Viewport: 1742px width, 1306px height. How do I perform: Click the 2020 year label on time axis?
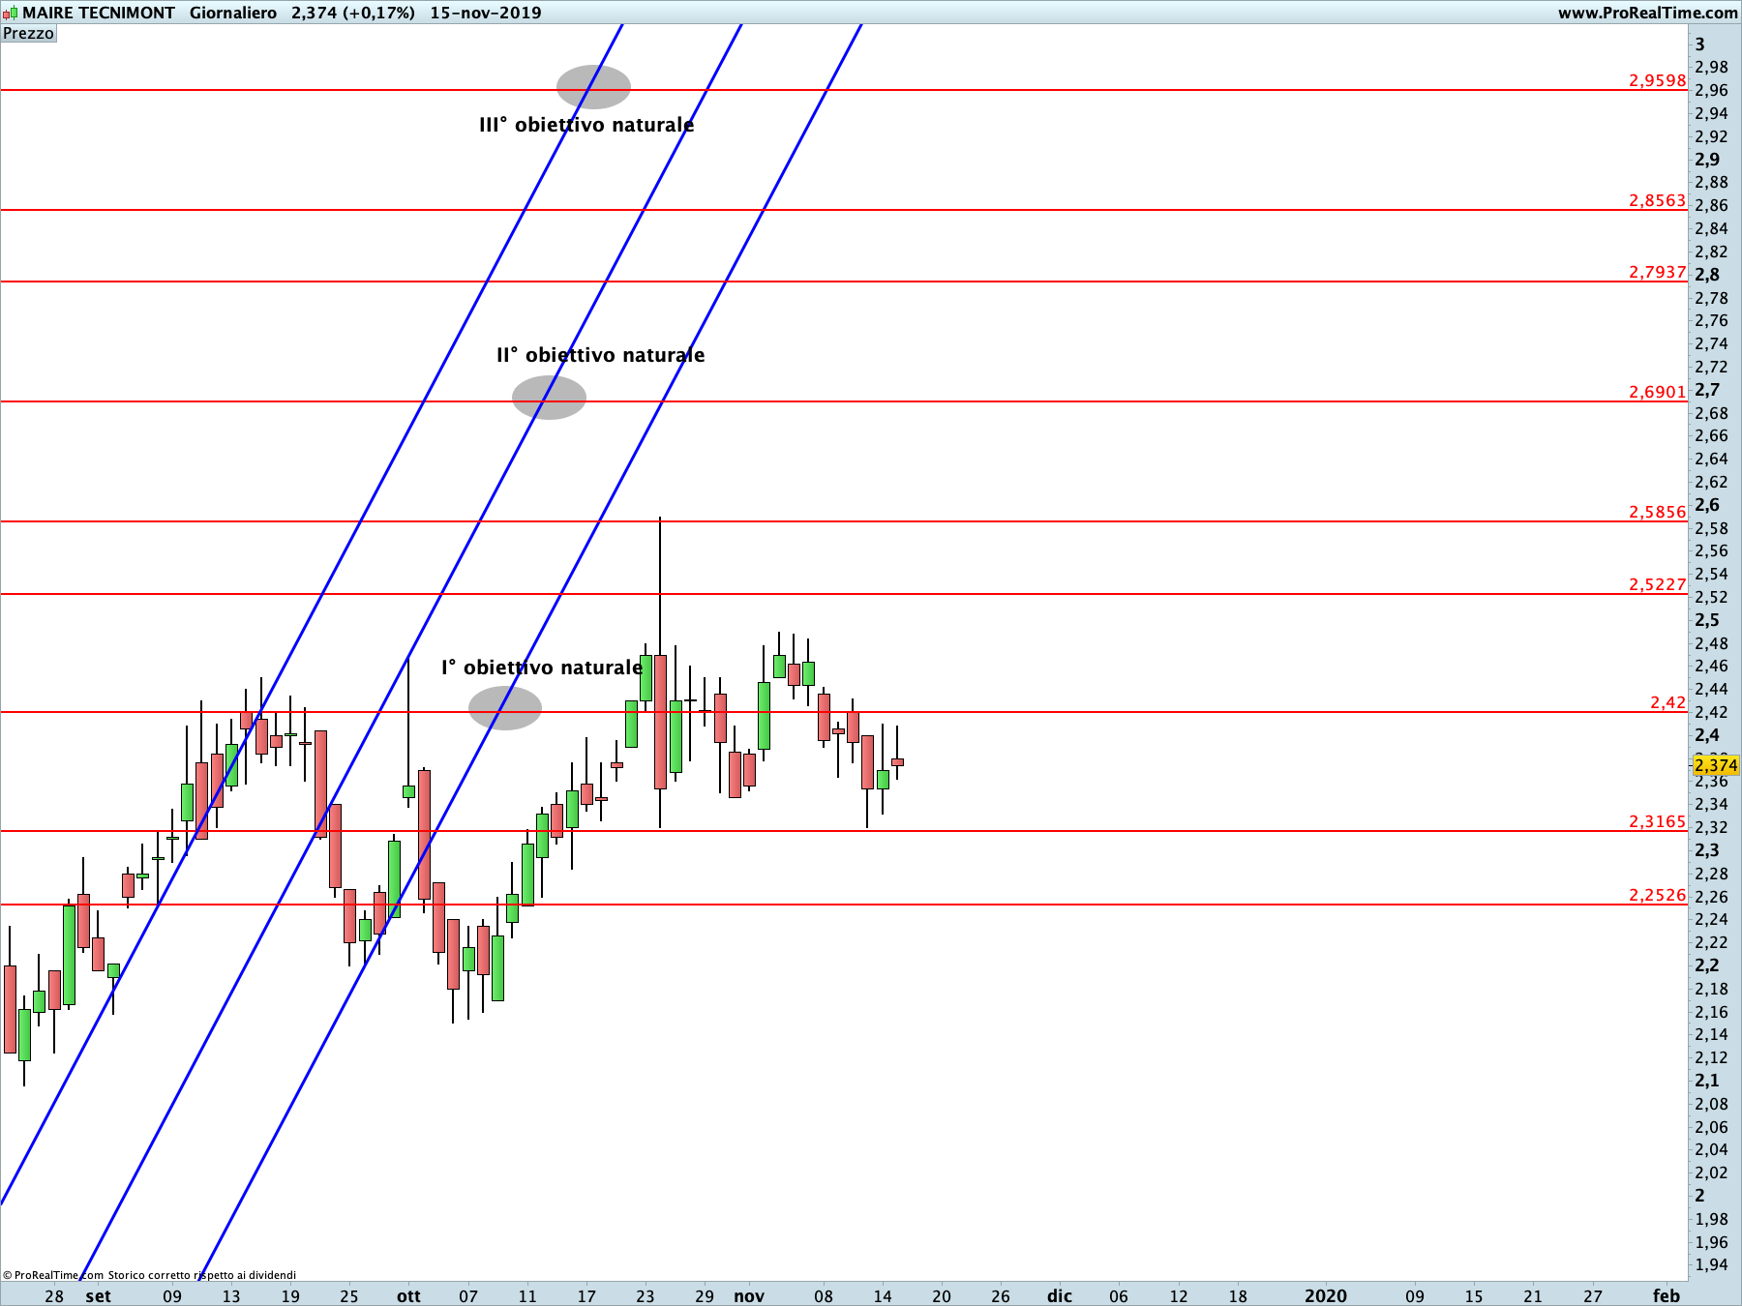[x=1326, y=1295]
